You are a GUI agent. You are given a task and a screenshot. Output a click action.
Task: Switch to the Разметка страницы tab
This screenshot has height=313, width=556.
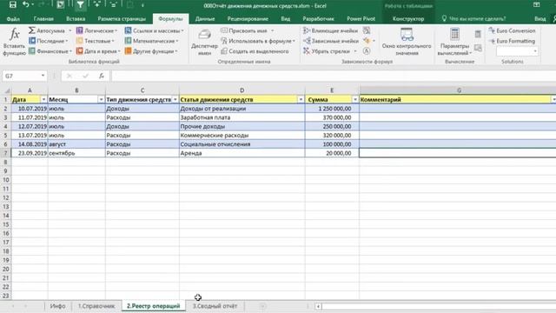(122, 19)
